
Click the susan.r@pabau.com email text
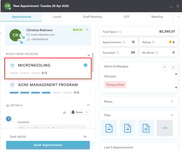click(x=43, y=35)
